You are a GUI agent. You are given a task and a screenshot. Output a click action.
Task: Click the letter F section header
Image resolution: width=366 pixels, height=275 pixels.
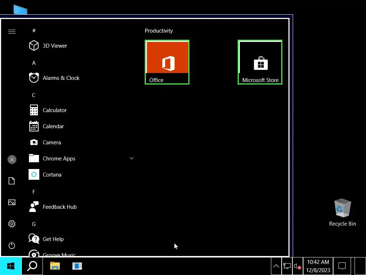pyautogui.click(x=34, y=192)
